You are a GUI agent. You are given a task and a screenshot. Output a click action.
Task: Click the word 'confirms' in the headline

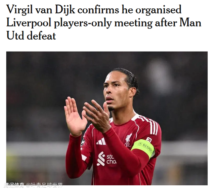tap(98, 10)
